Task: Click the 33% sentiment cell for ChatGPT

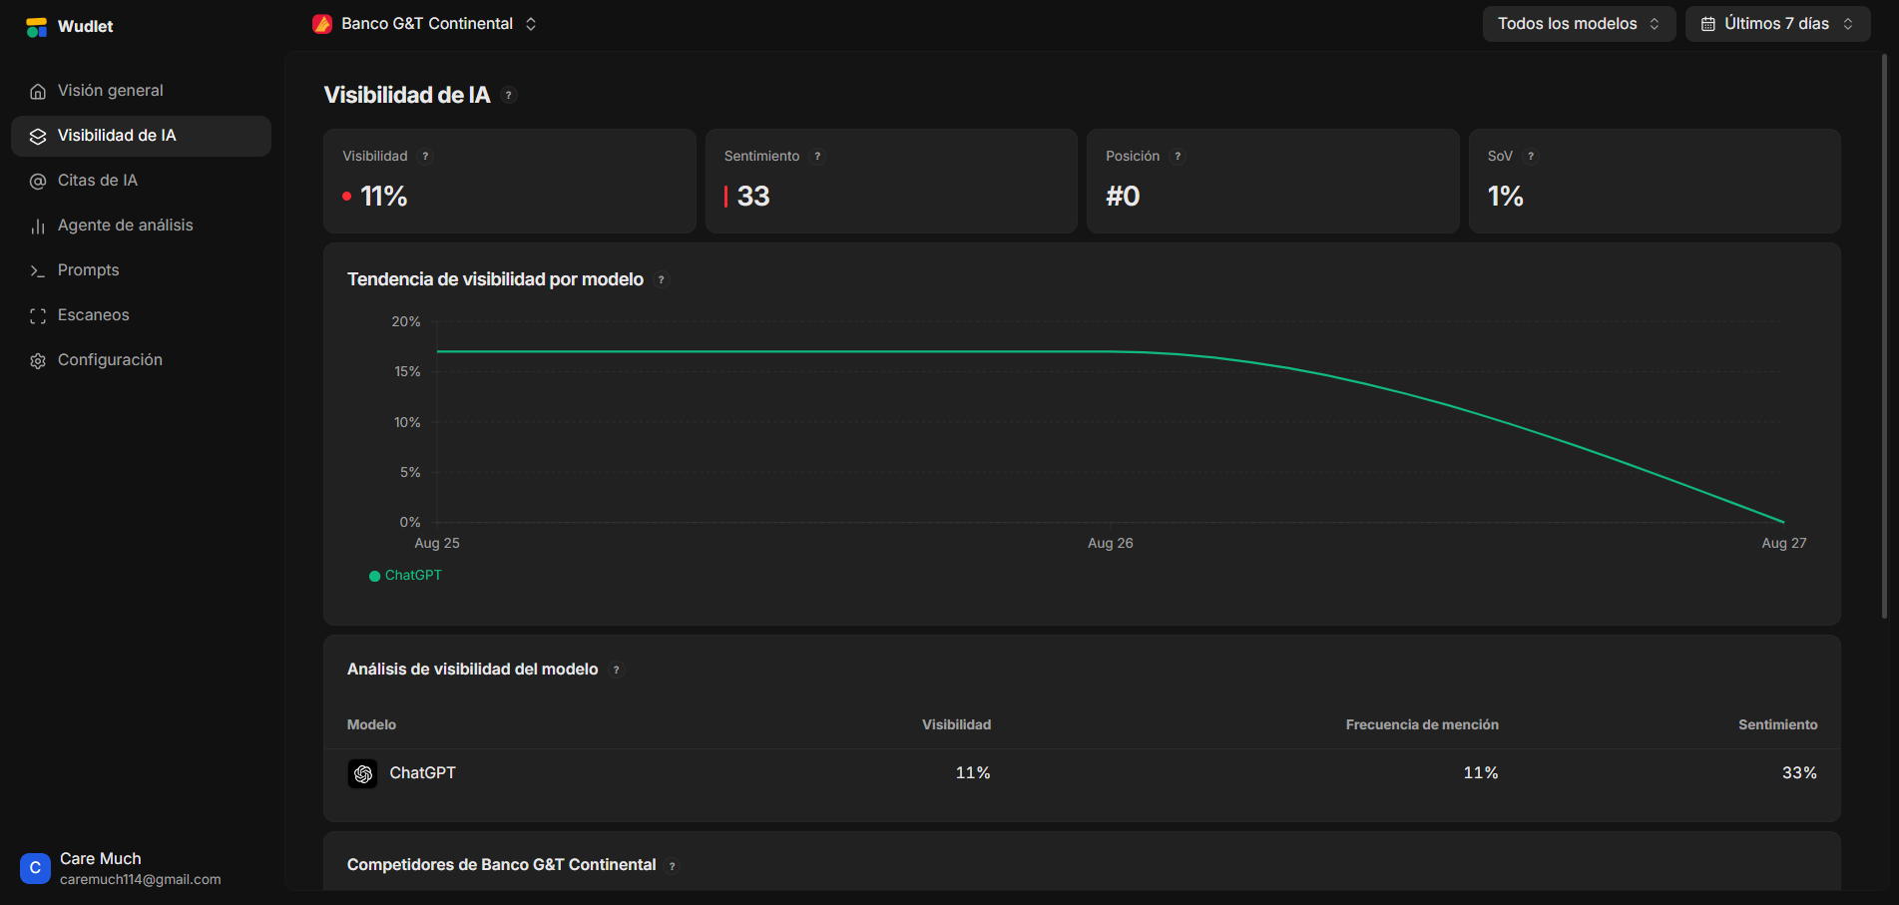Action: [1800, 773]
